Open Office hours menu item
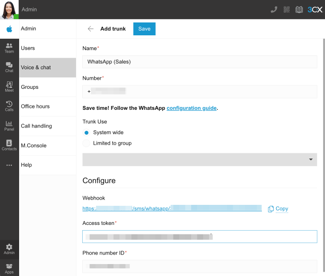 coord(48,106)
